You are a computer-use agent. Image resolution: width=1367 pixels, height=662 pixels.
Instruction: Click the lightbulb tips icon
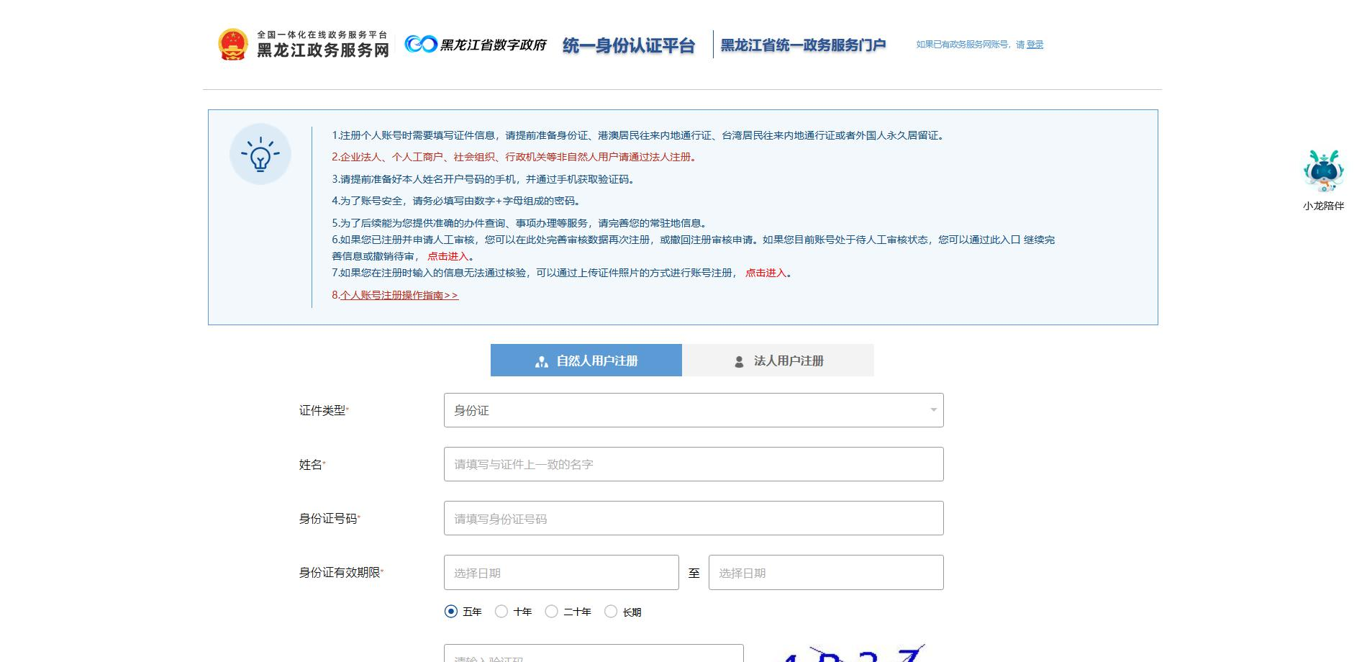point(260,154)
